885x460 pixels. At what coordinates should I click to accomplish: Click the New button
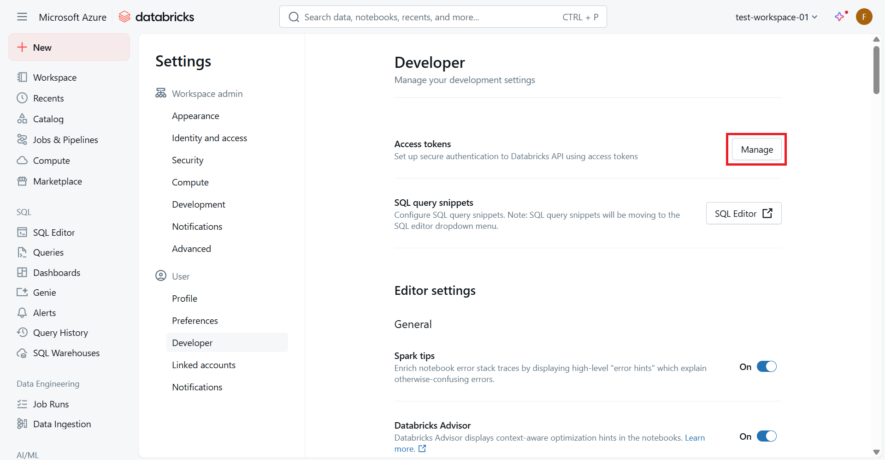[69, 47]
